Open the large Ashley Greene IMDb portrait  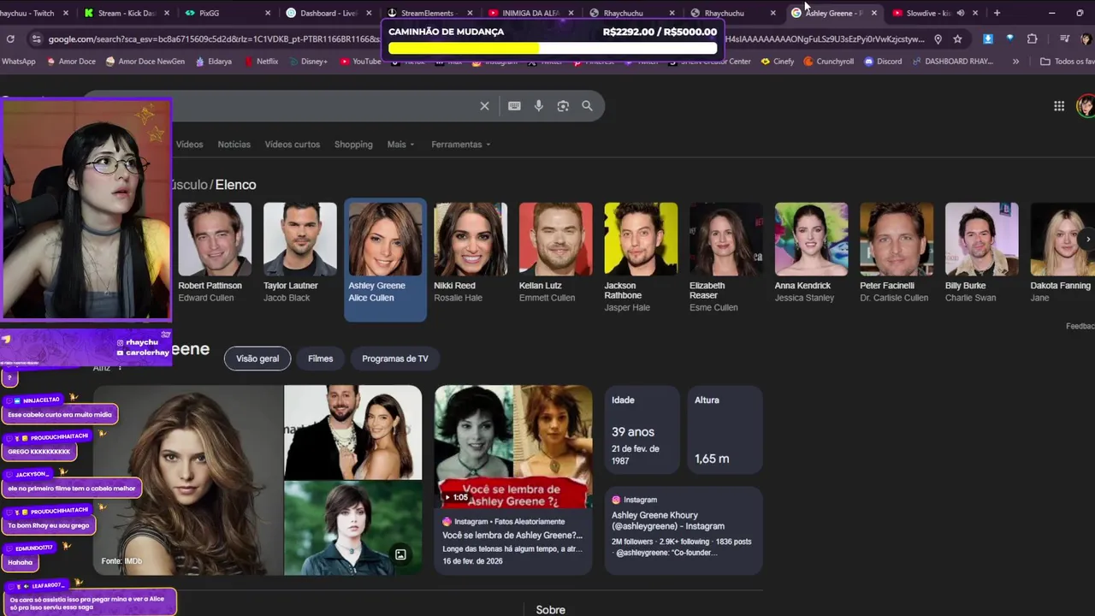tap(188, 480)
